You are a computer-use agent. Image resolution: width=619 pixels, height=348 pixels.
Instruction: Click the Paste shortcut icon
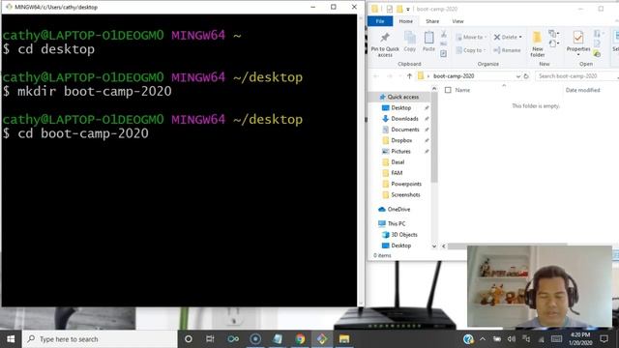pyautogui.click(x=444, y=53)
